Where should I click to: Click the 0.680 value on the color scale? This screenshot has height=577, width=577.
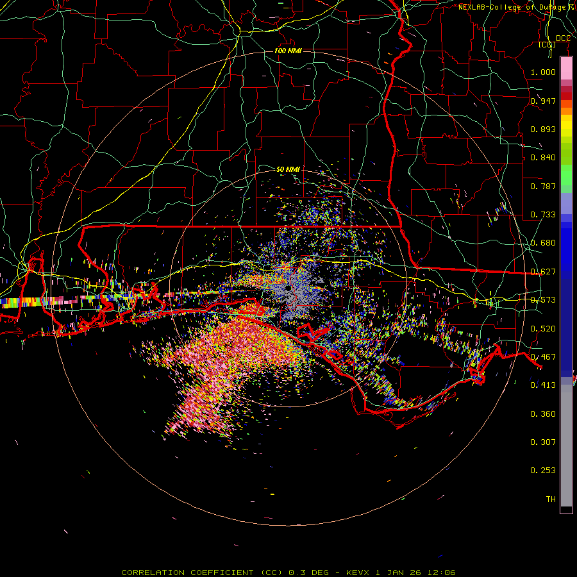(543, 243)
